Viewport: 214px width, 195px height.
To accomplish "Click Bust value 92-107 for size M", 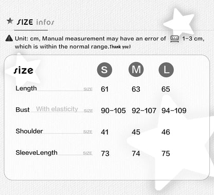I will pyautogui.click(x=144, y=110).
